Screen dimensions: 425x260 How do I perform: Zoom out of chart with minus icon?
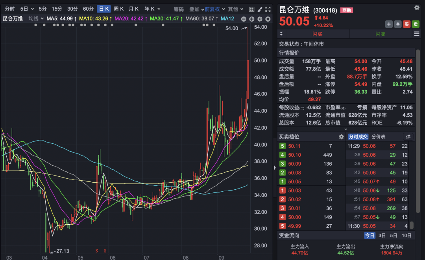coord(244,19)
